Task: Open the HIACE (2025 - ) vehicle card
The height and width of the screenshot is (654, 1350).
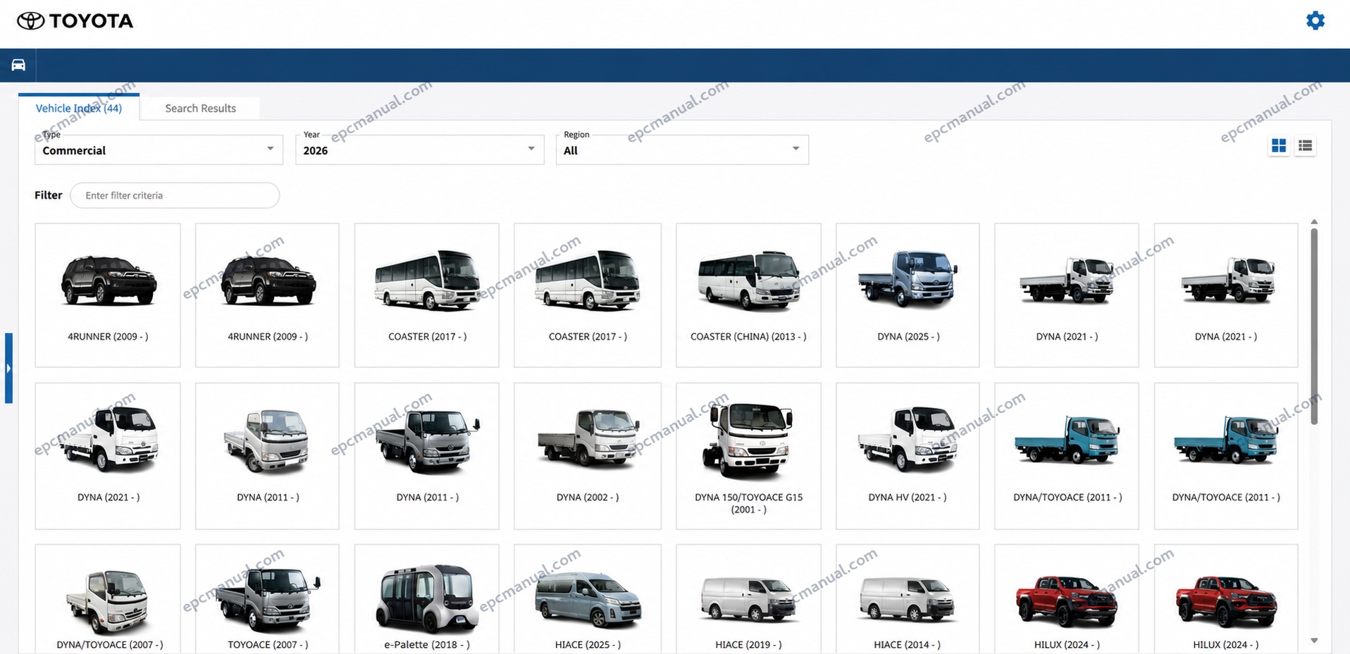Action: point(588,598)
